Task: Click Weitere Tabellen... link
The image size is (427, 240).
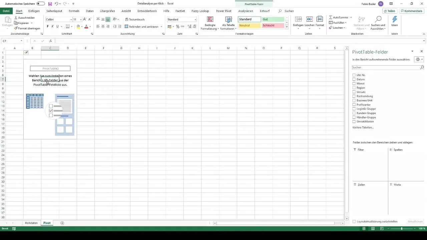Action: (363, 128)
